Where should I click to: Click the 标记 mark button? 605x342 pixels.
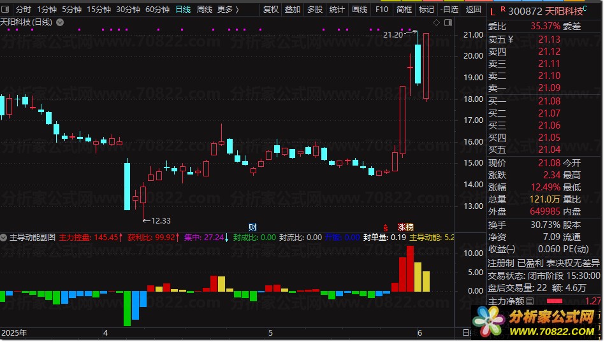coord(426,10)
